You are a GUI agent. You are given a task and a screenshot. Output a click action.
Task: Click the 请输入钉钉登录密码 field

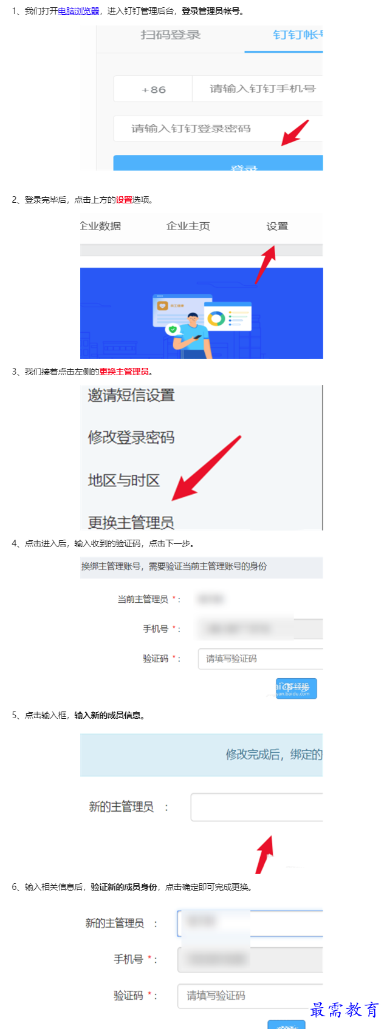[x=219, y=129]
